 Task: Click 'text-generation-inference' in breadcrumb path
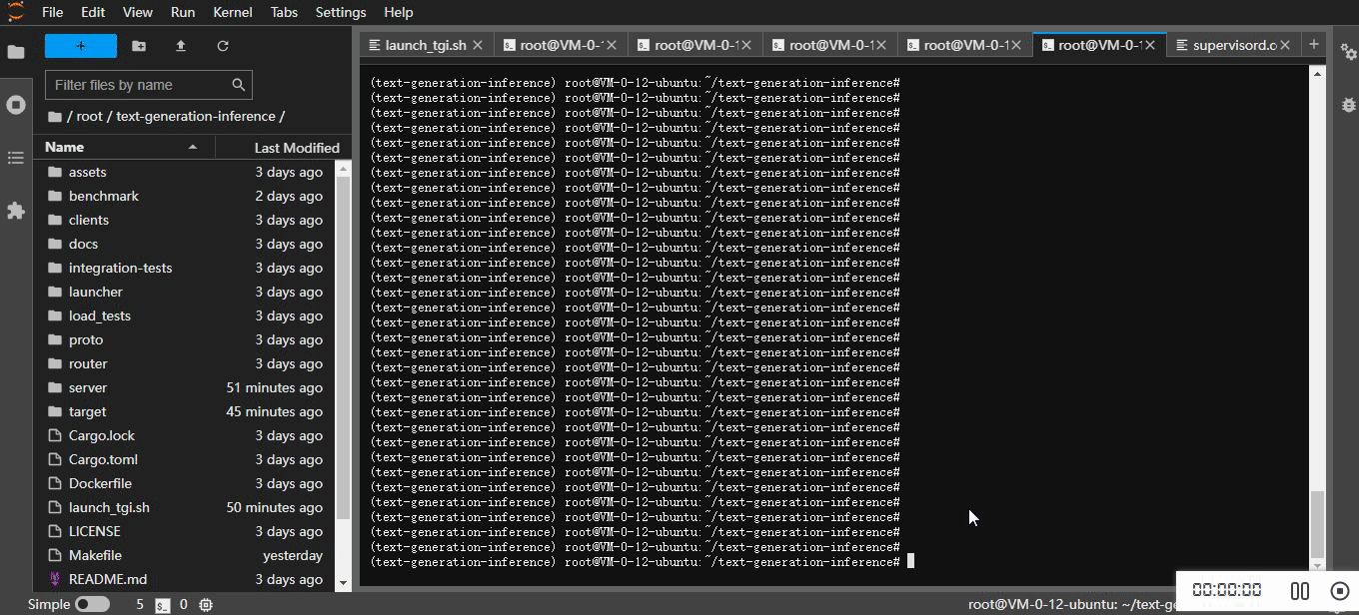[x=196, y=116]
